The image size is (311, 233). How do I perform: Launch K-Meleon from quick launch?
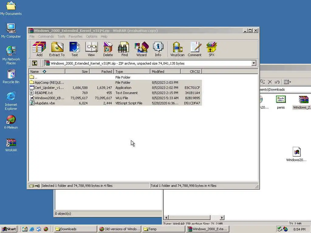click(x=46, y=229)
